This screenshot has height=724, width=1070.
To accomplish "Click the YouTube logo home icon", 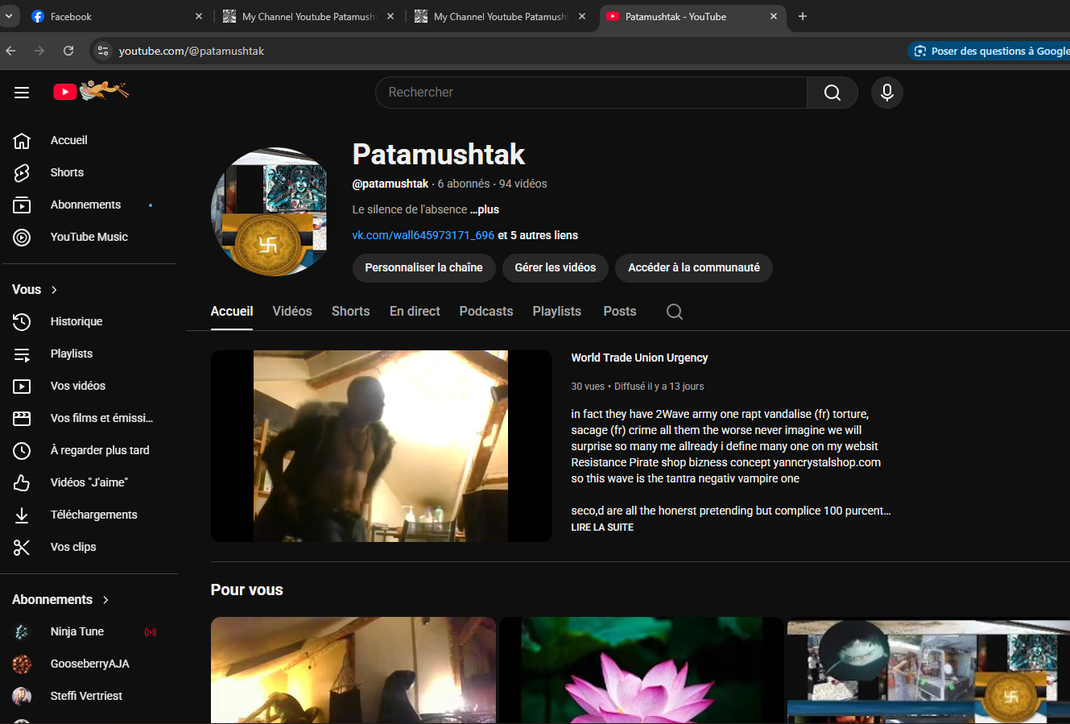I will (x=65, y=92).
